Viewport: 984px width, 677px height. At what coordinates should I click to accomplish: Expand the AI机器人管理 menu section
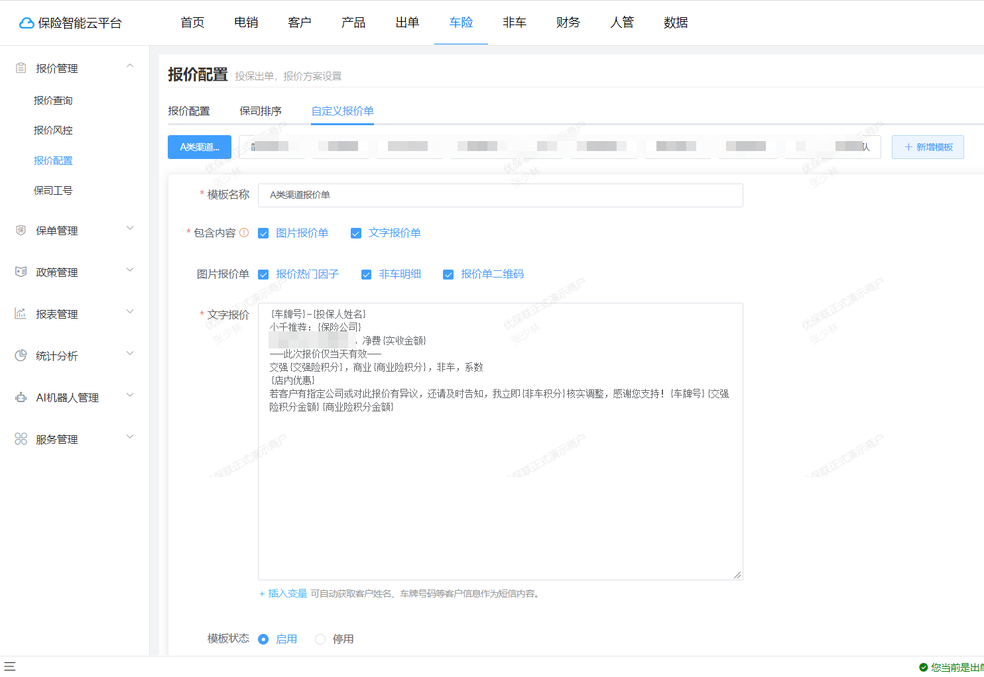130,395
